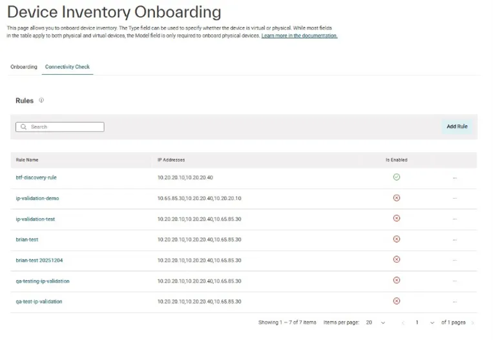Click the Device Inventory Onboarding title
The width and height of the screenshot is (493, 340).
(114, 12)
